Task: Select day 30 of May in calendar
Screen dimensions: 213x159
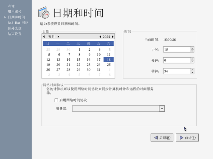Action: pyautogui.click(x=89, y=70)
